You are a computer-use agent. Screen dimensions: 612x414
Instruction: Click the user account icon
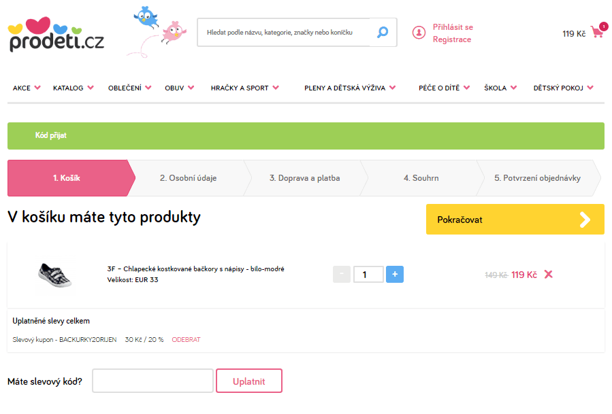coord(419,33)
